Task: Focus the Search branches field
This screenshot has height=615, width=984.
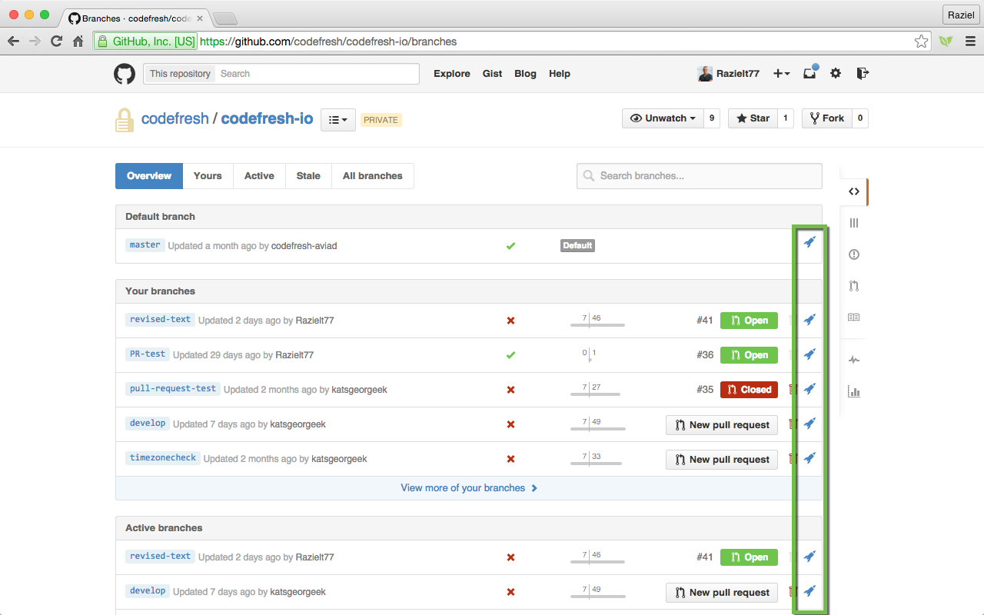Action: tap(699, 176)
